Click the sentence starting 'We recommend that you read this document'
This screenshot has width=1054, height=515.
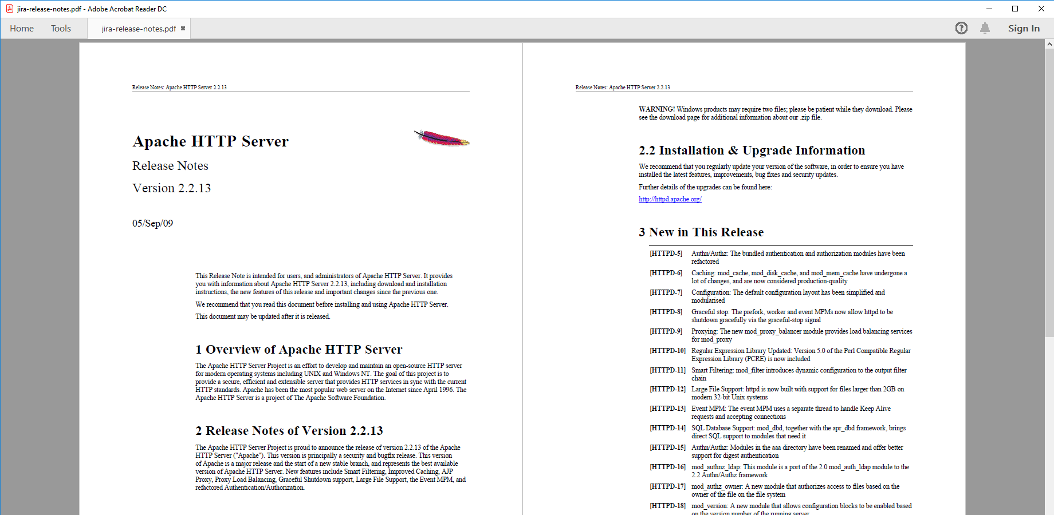(322, 304)
